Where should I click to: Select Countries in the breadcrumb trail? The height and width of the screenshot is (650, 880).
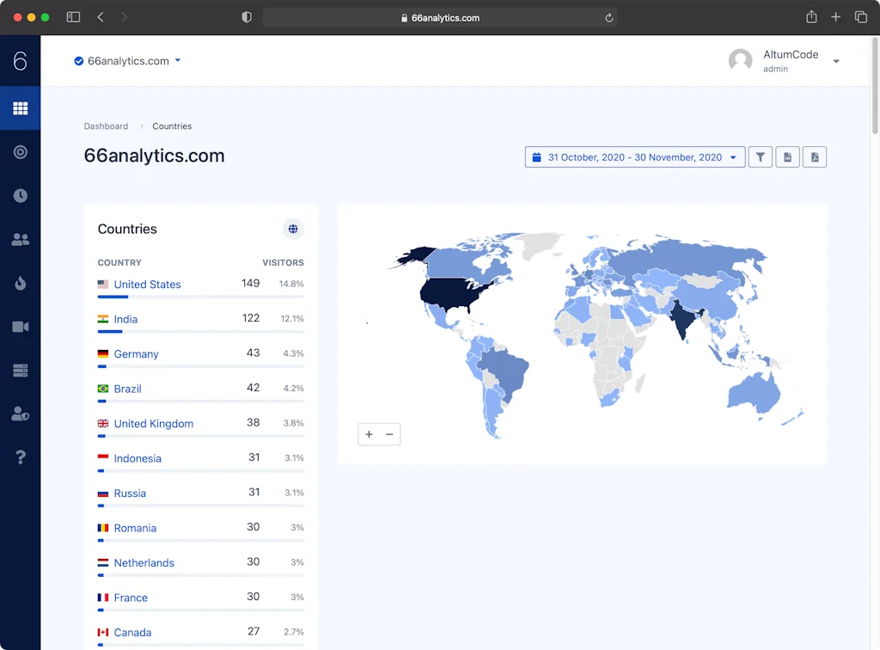(x=172, y=126)
